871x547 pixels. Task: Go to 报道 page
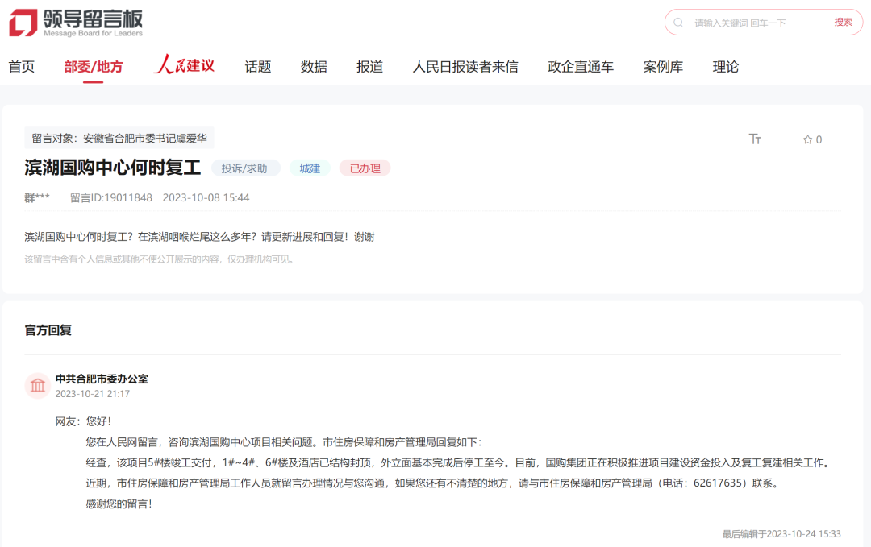(x=369, y=66)
